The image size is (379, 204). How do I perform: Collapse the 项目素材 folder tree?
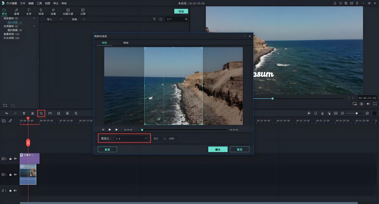(34, 18)
